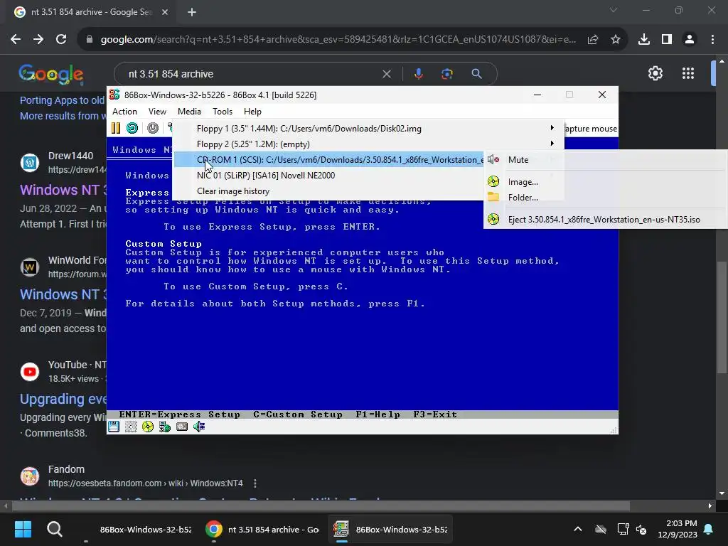Open Google quick settings gear
Screen dimensions: 728x546
point(655,73)
